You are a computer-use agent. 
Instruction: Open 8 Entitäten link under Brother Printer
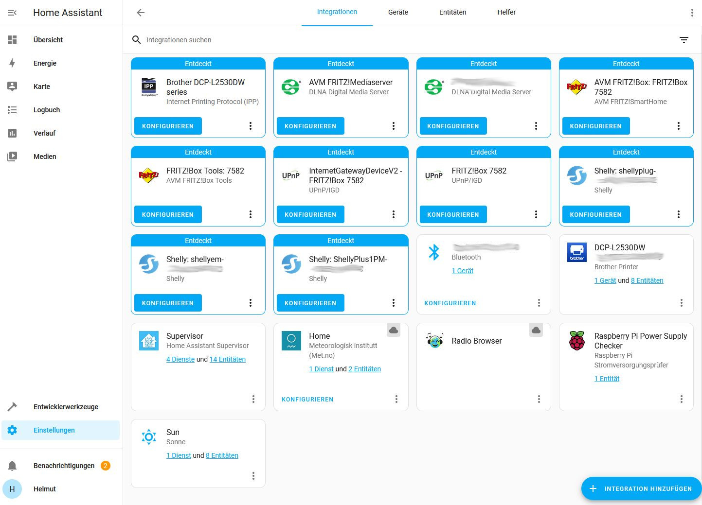point(647,280)
